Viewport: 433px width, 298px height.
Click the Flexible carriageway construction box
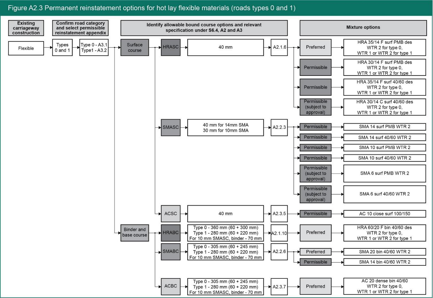pyautogui.click(x=26, y=48)
